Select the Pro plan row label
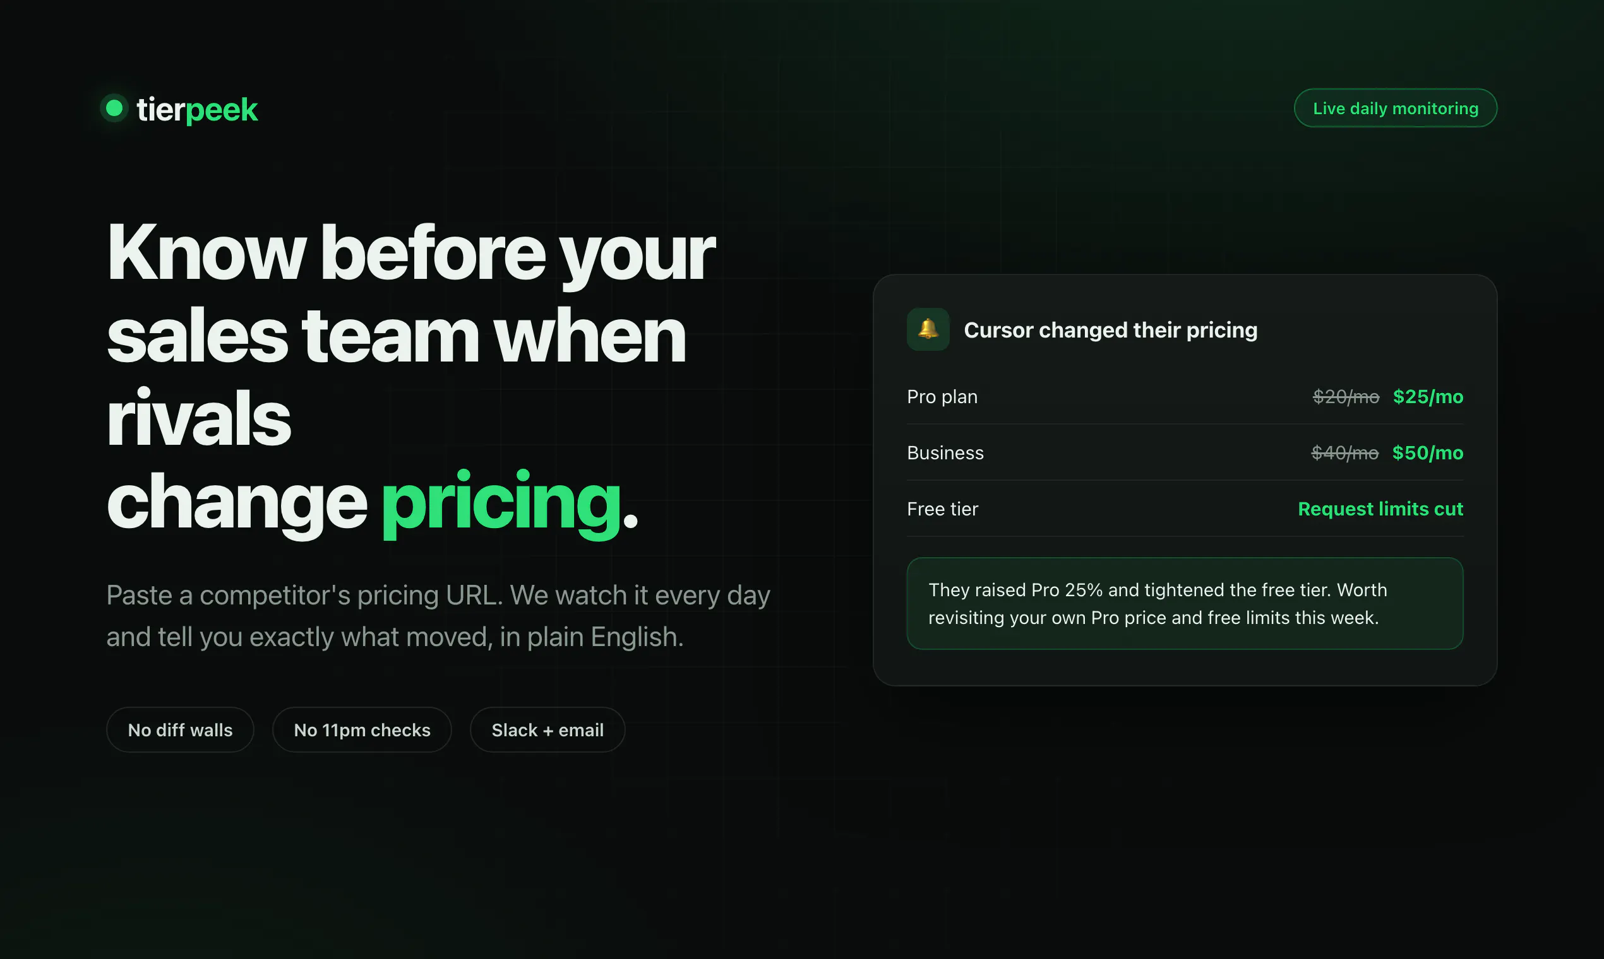The image size is (1604, 959). point(942,396)
